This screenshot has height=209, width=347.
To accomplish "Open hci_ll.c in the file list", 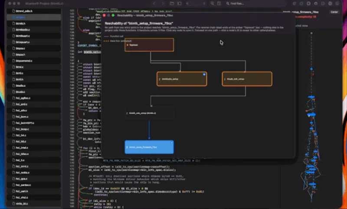I will point(34,160).
